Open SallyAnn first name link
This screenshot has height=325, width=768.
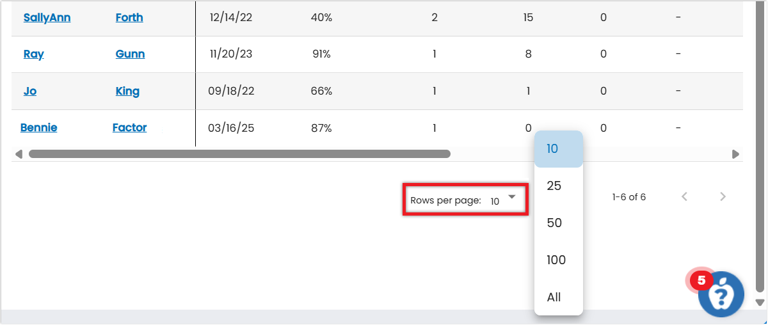coord(47,18)
